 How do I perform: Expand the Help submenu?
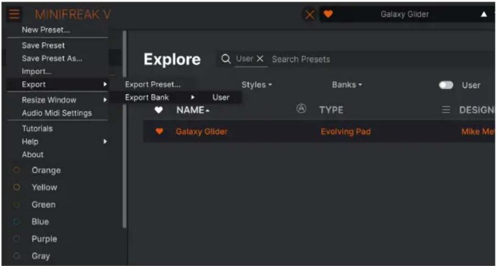coord(58,142)
